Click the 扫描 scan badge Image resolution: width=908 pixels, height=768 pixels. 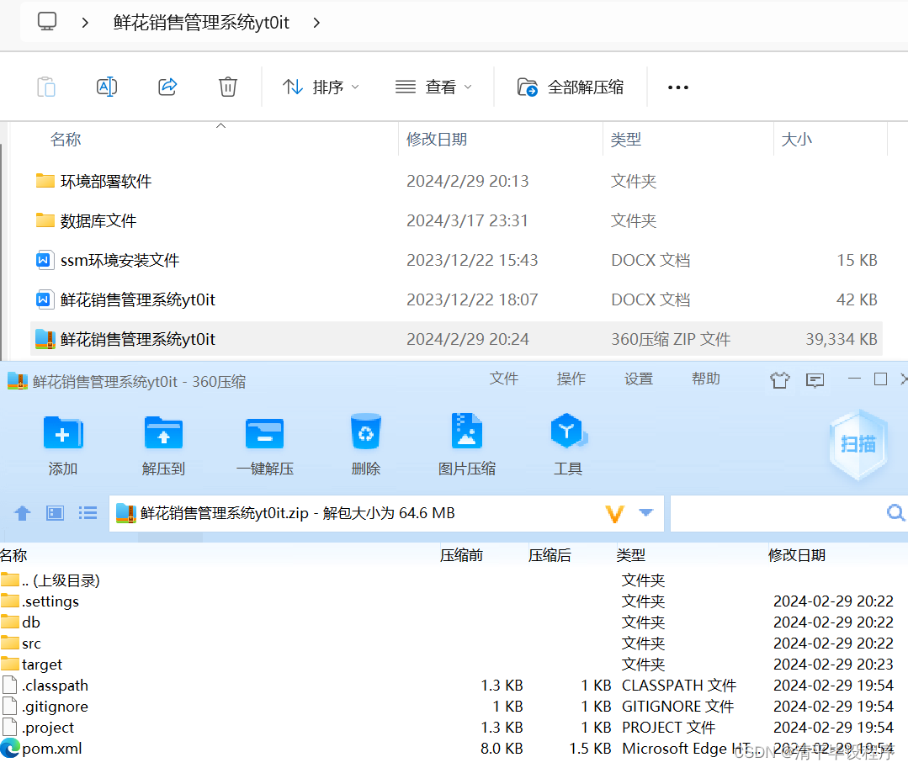pos(858,444)
